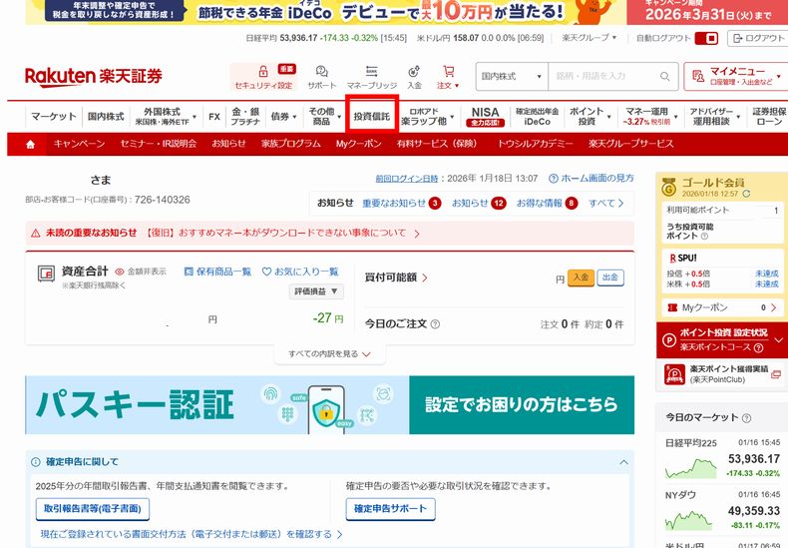
Task: Open 前回ログイン日時 link
Action: [407, 179]
